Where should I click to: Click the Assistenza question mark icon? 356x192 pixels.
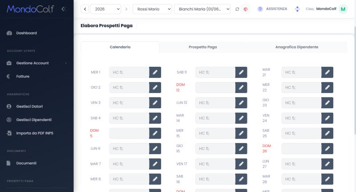[x=260, y=9]
